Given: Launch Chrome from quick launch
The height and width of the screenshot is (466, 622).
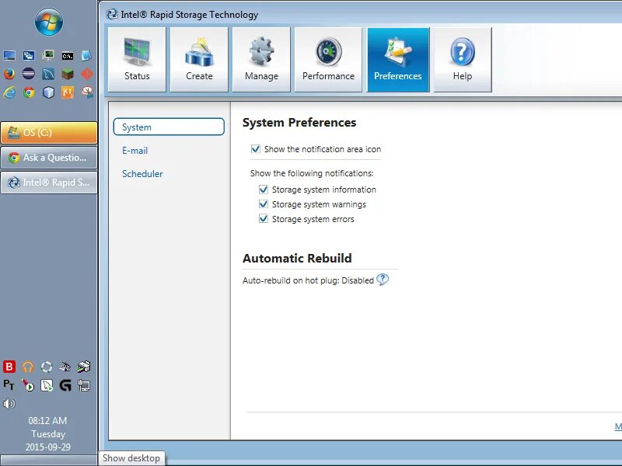Looking at the screenshot, I should tap(29, 92).
